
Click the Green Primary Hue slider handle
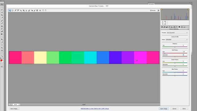pyautogui.click(x=175, y=63)
